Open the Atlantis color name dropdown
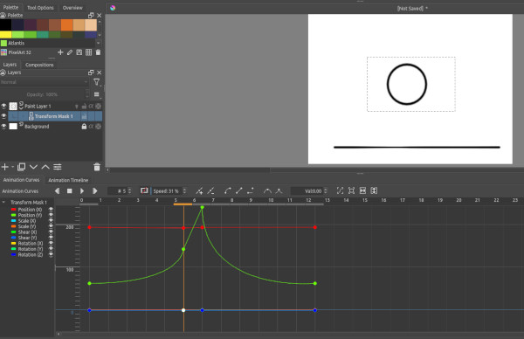The image size is (524, 339). (98, 43)
